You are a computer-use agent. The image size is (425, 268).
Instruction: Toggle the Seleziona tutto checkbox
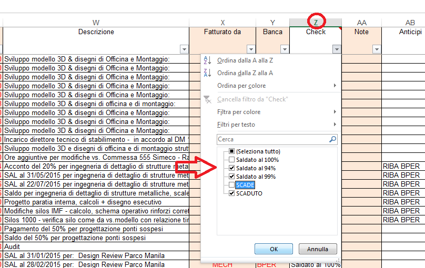[232, 151]
